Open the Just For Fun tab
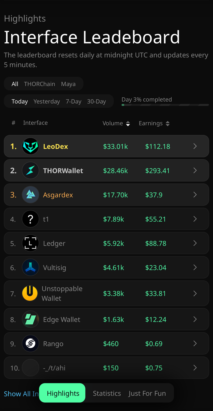This screenshot has width=213, height=411. click(147, 393)
